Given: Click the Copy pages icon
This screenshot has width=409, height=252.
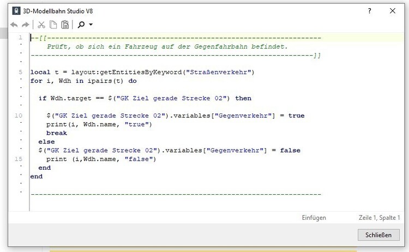Looking at the screenshot, I should [53, 25].
